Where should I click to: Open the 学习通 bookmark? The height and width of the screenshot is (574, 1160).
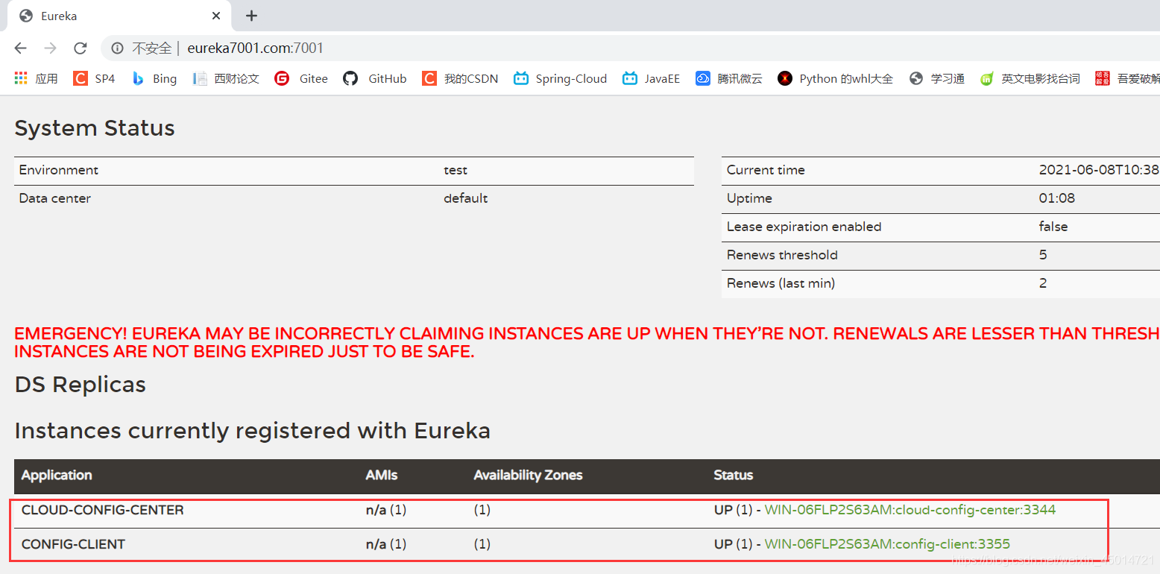[x=937, y=78]
